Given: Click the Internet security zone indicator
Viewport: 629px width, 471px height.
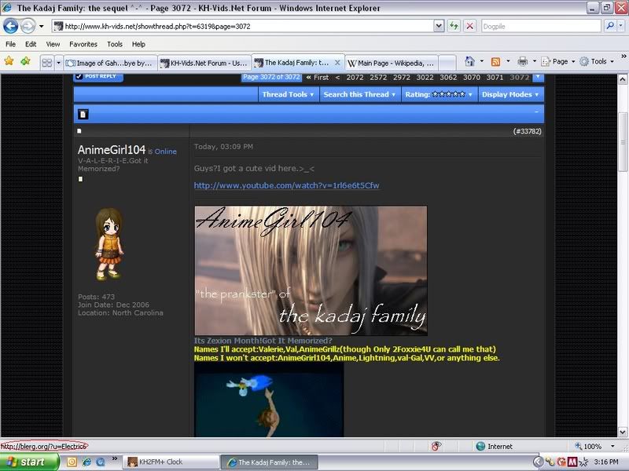Looking at the screenshot, I should (x=494, y=446).
